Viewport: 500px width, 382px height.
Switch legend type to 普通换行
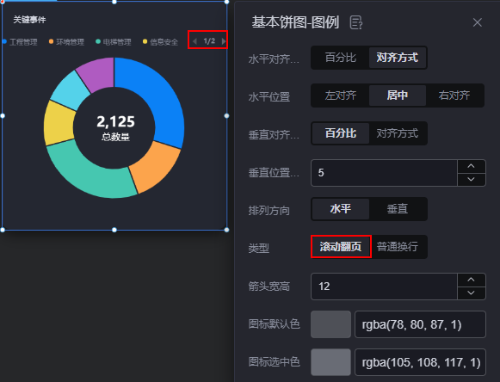tap(398, 246)
